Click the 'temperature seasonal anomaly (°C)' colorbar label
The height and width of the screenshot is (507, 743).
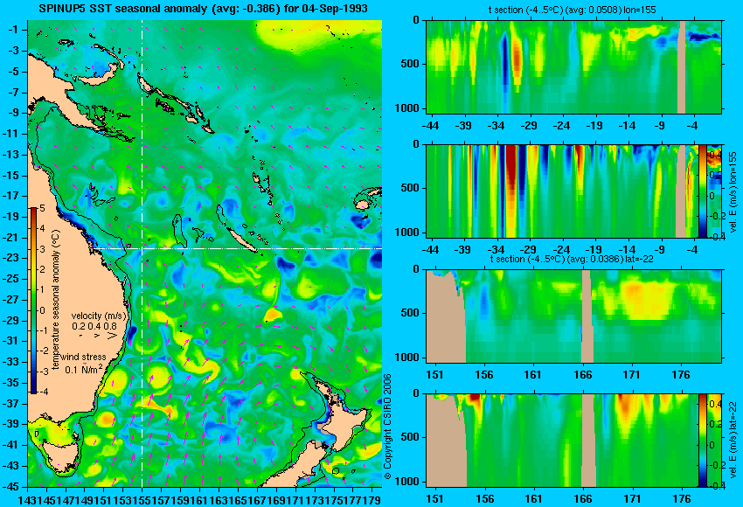coord(56,300)
